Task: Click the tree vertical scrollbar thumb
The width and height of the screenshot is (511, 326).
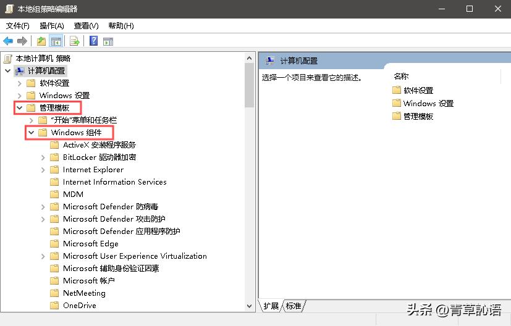Action: pyautogui.click(x=249, y=85)
